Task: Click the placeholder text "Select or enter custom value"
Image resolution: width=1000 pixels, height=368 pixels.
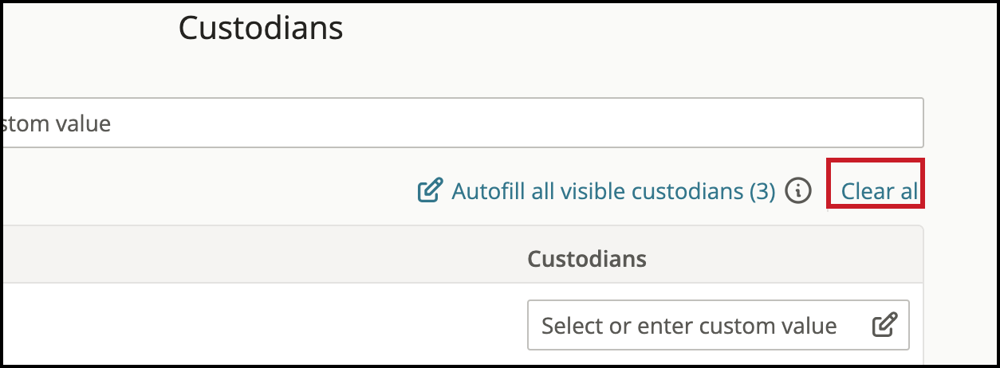Action: [689, 326]
